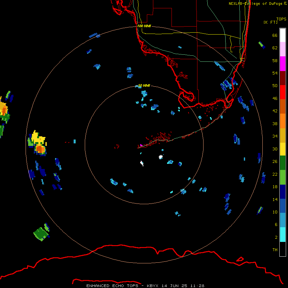Click the light orange legend swatch

(283, 121)
